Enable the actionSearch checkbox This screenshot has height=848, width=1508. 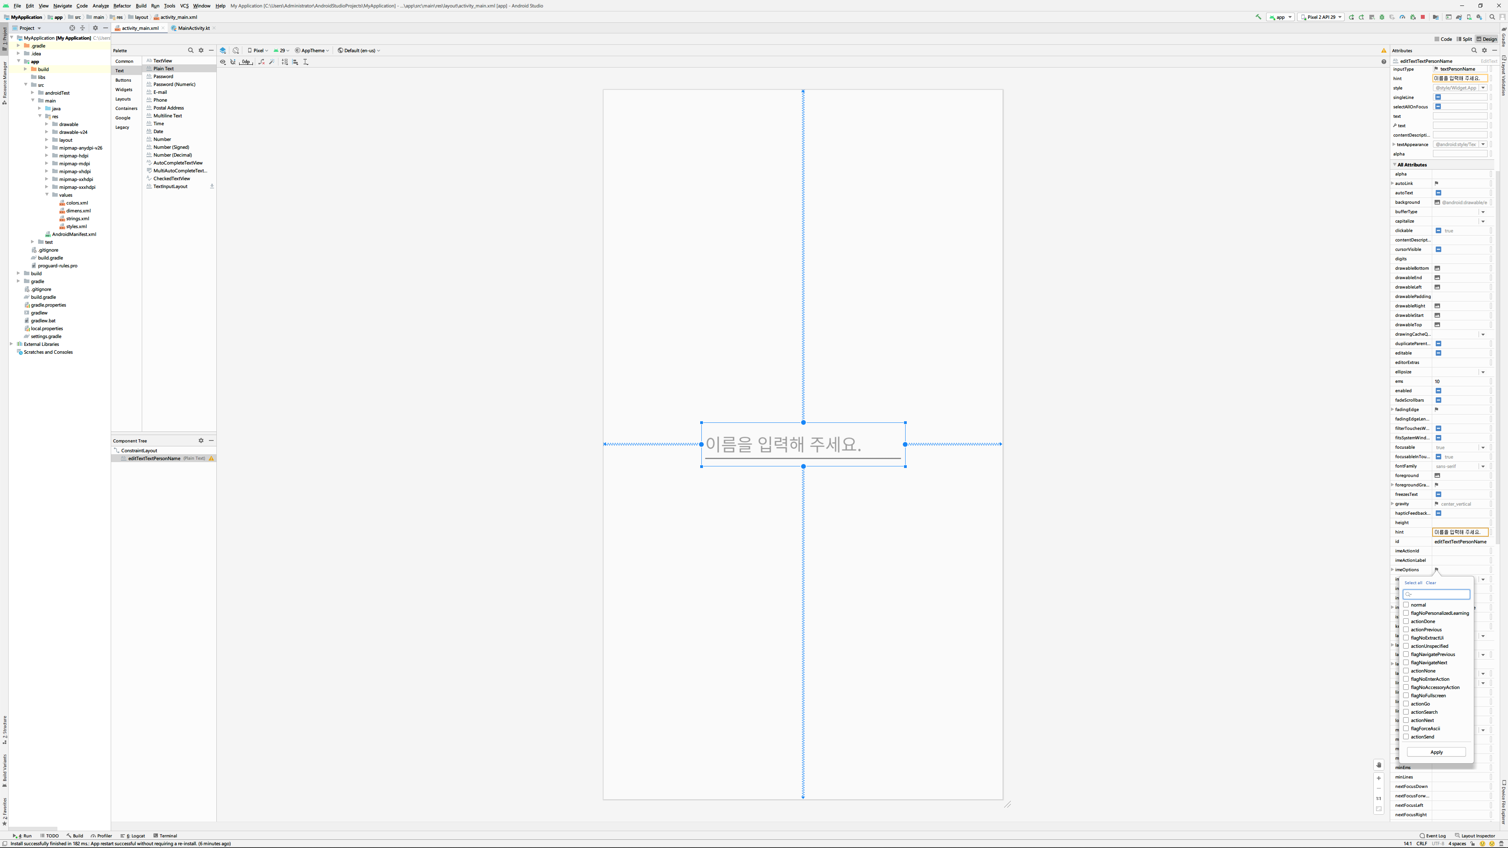(1406, 712)
